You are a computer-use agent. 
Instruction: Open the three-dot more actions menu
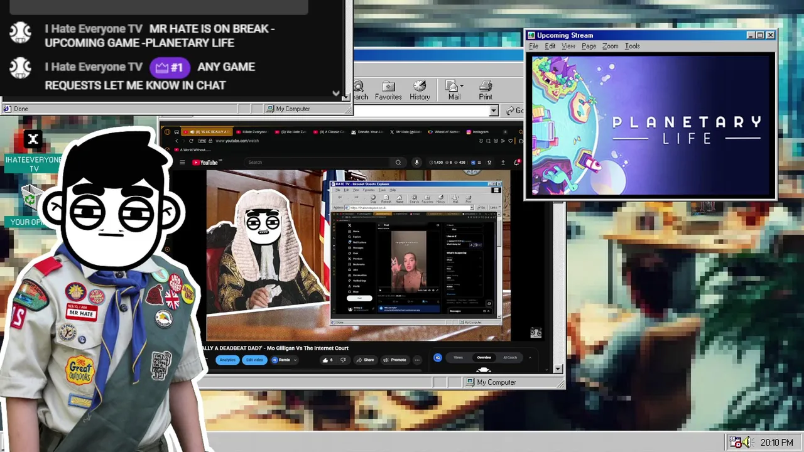(417, 360)
